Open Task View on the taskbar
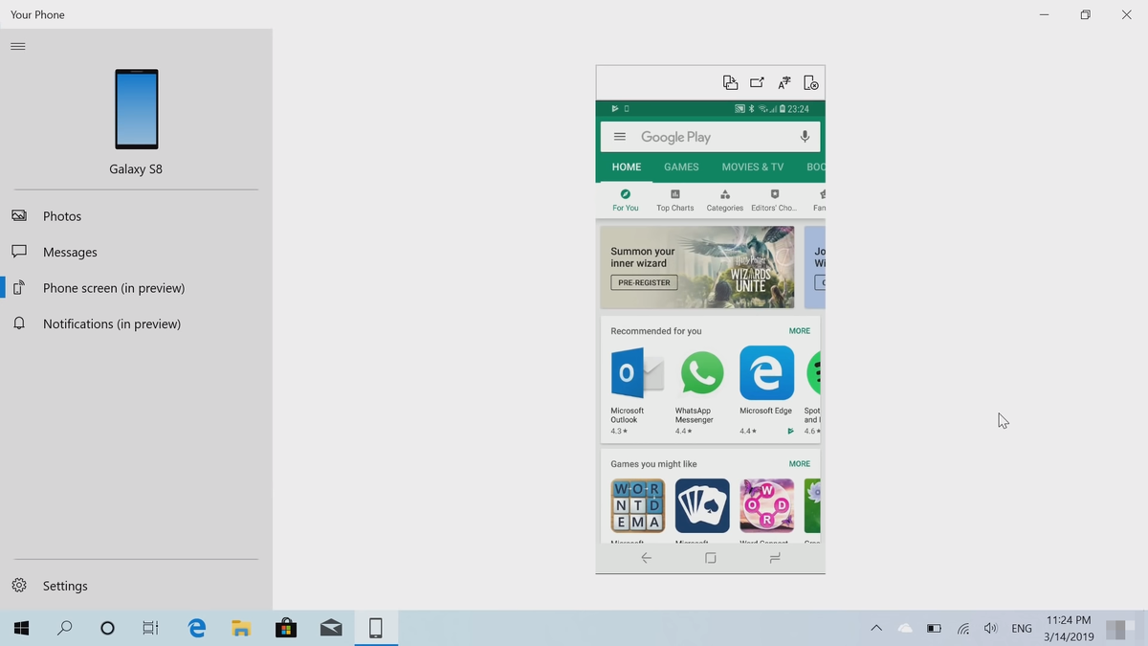The height and width of the screenshot is (646, 1148). 150,628
